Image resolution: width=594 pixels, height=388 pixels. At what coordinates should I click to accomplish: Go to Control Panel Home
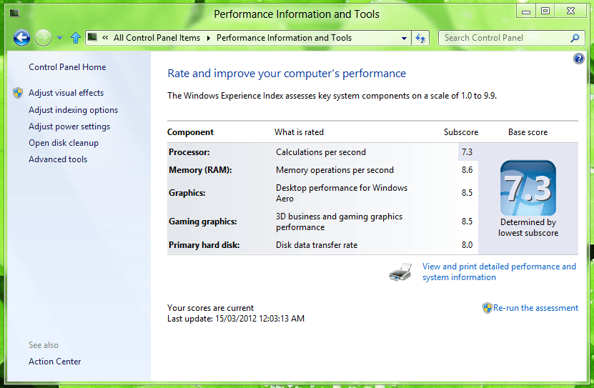pyautogui.click(x=67, y=67)
